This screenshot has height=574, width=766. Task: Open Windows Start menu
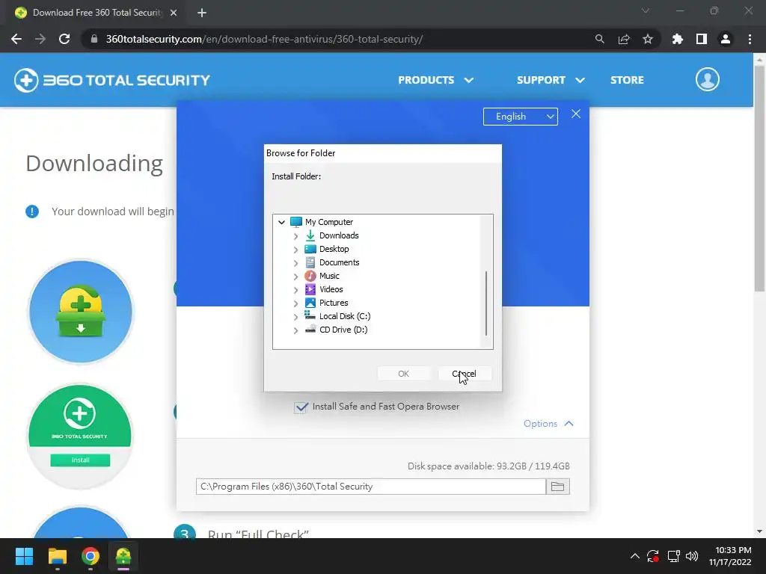24,556
